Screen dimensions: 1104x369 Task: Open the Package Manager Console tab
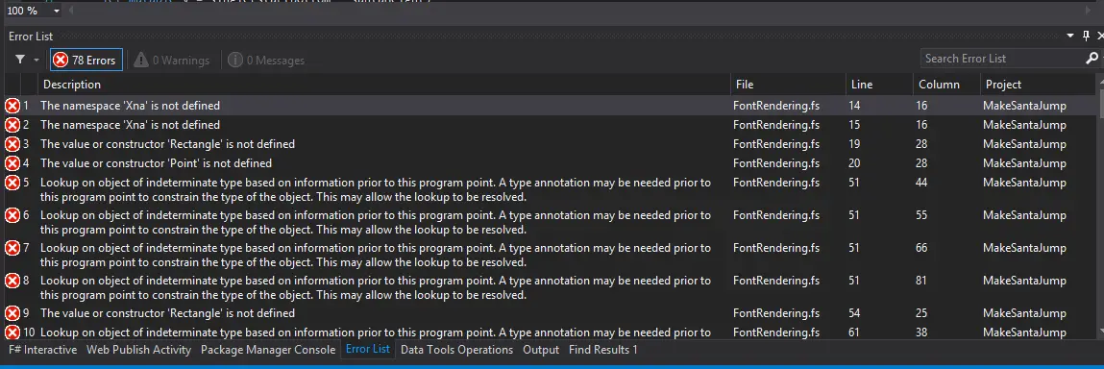(x=268, y=349)
